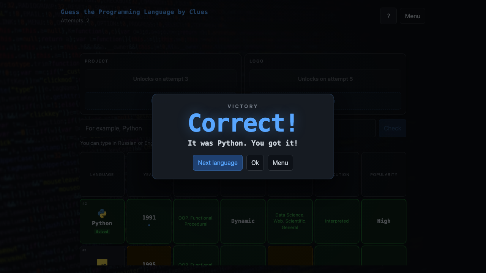486x273 pixels.
Task: Click the POPULARITY column header
Action: [384, 174]
